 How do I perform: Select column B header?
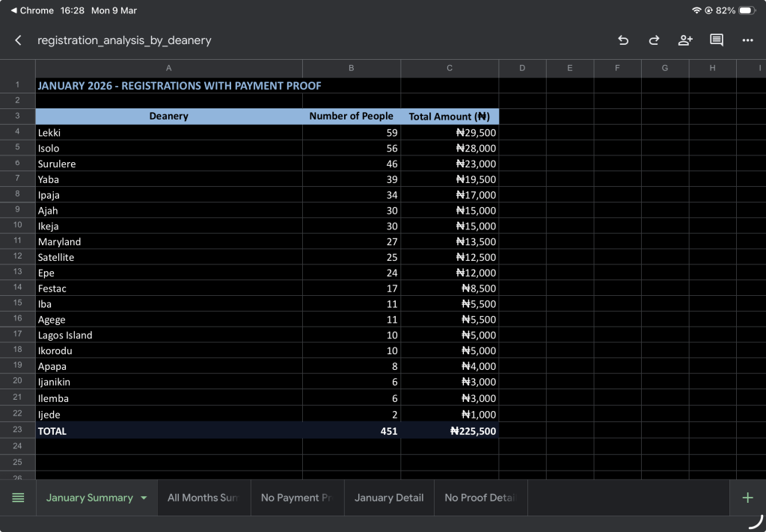[351, 68]
